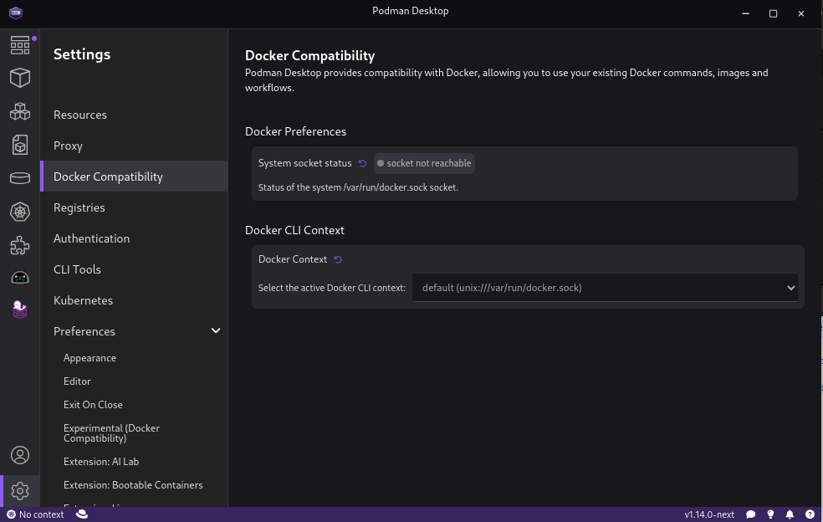Open the Extensions puzzle icon

[x=20, y=245]
